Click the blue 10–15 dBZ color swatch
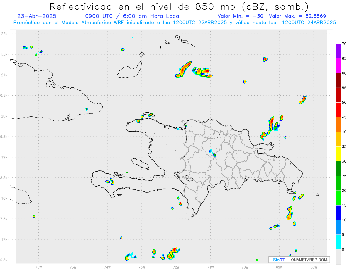This screenshot has width=352, height=271. (338, 213)
